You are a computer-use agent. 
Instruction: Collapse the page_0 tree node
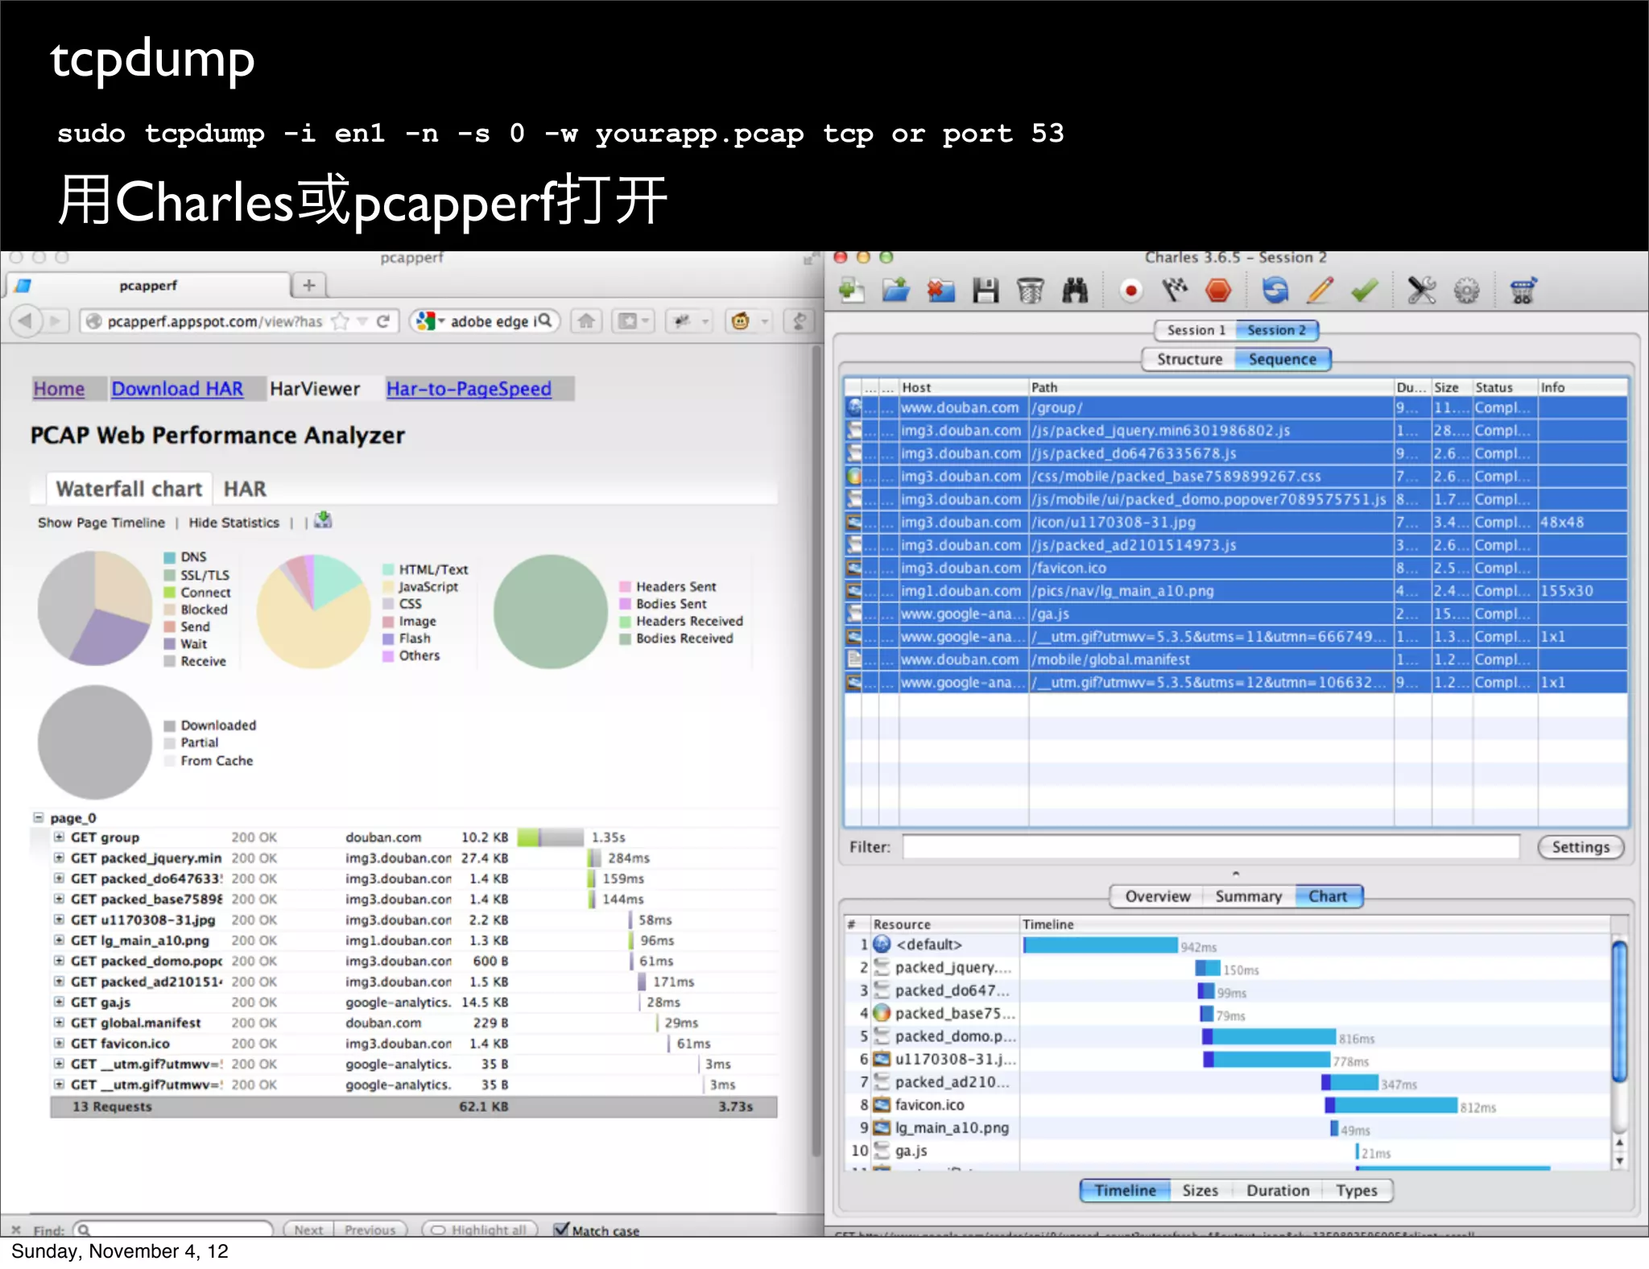38,817
